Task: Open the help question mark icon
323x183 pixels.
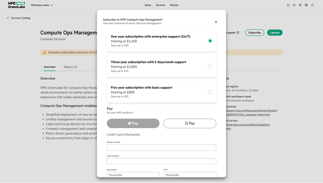Action: (294, 5)
